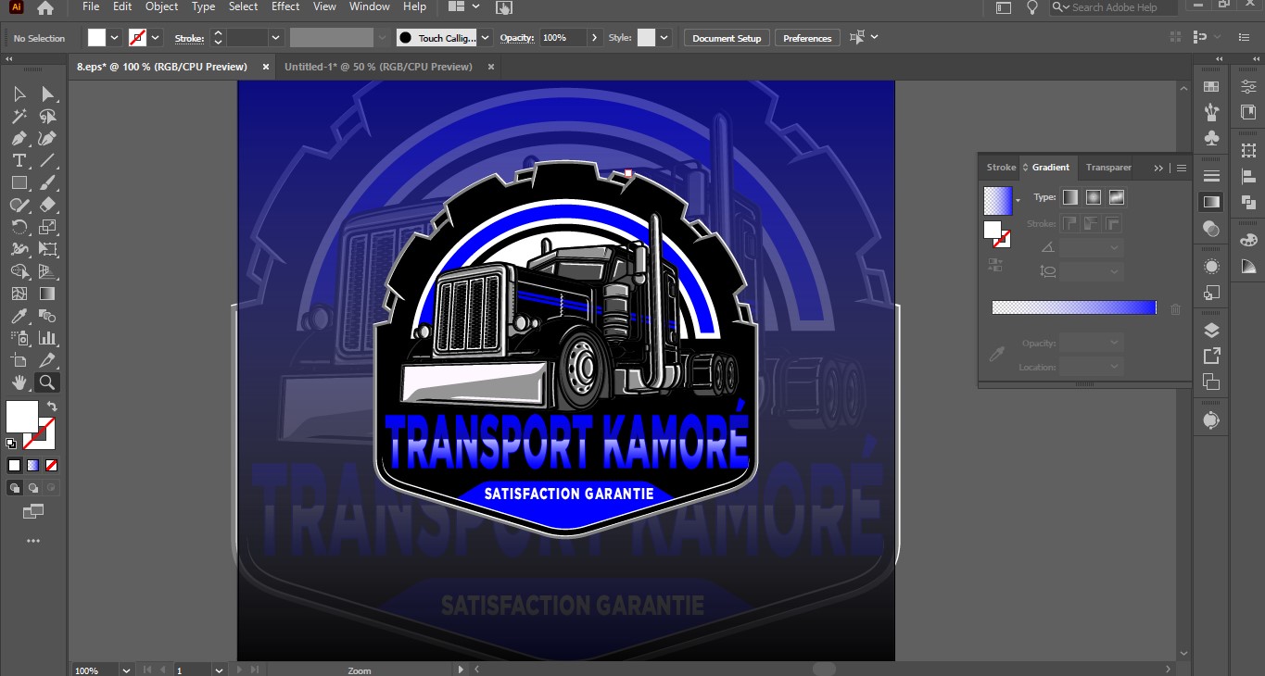The height and width of the screenshot is (676, 1265).
Task: Expand hidden panel tabs chevrons
Action: (1158, 168)
